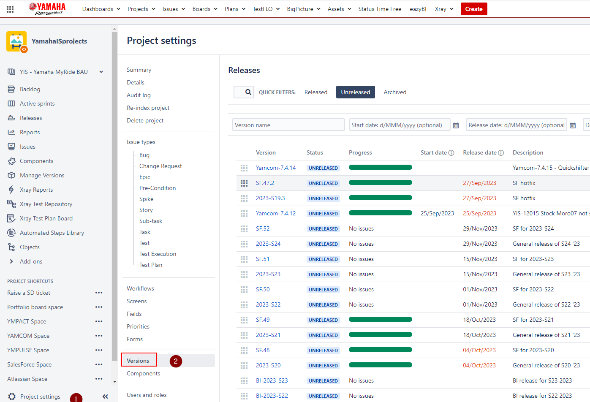
Task: Open Workflows settings page
Action: [x=140, y=288]
